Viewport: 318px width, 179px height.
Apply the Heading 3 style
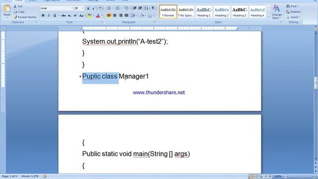click(239, 12)
